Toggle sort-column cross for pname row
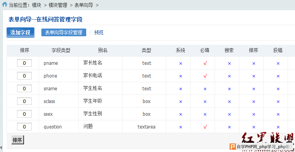This screenshot has height=152, width=295. coord(254,64)
